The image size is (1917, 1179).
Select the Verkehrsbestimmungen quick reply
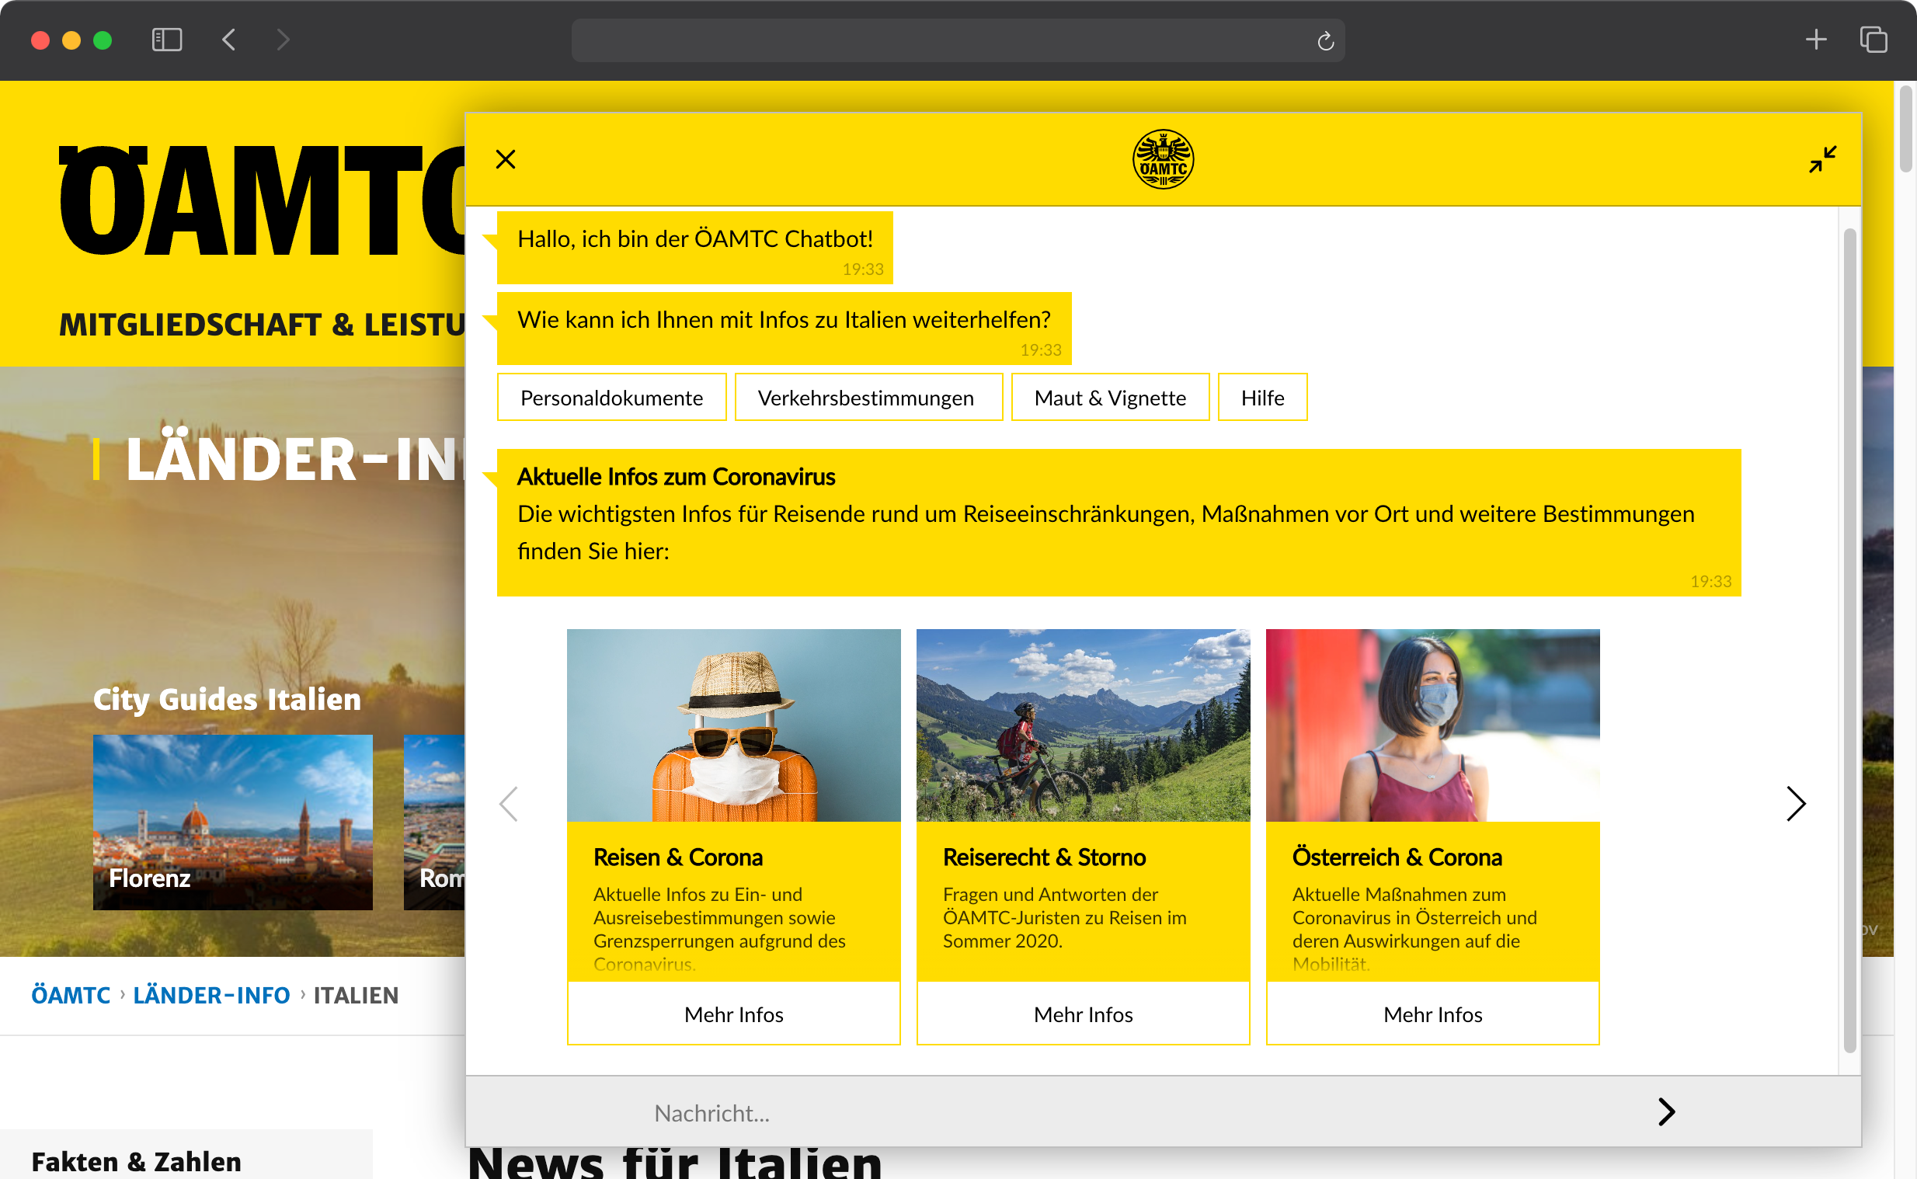(868, 398)
